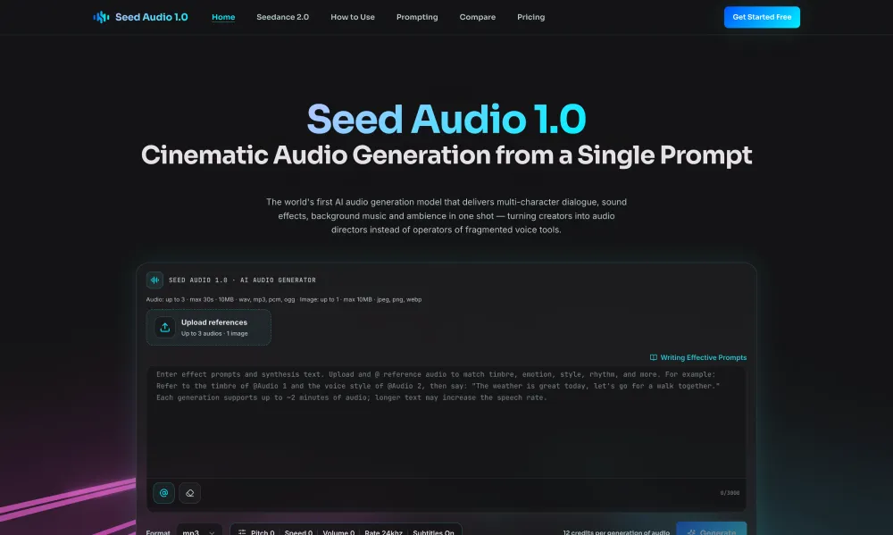Click '12 credits per generation of audio' text

[616, 532]
